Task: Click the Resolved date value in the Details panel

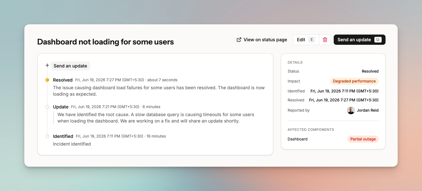Action: 344,100
